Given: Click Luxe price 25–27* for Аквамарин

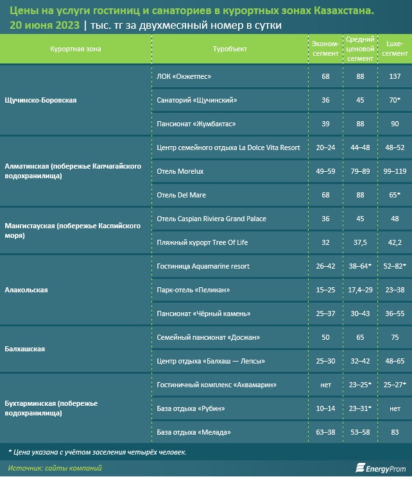Looking at the screenshot, I should click(395, 385).
